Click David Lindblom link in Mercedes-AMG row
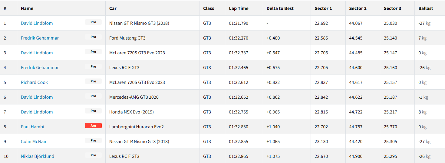 tap(37, 97)
